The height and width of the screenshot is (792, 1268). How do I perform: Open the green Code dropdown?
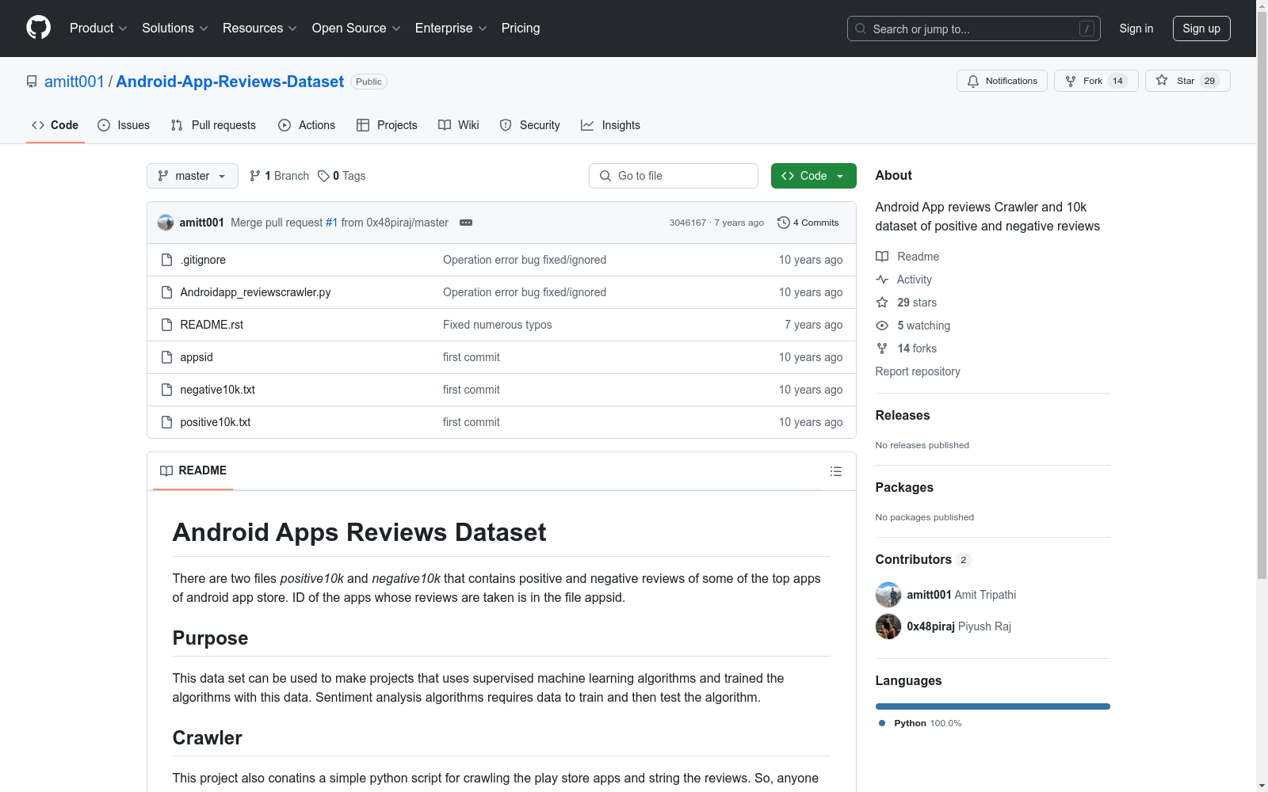point(813,176)
